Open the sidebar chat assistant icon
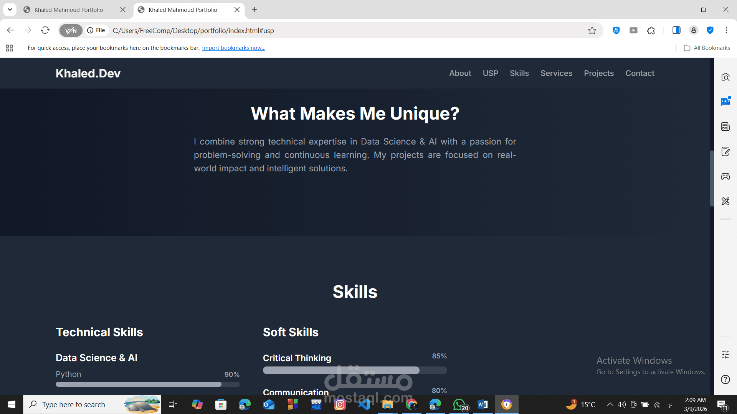 click(x=725, y=102)
